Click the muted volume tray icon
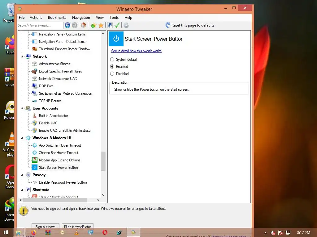Image resolution: width=317 pixels, height=237 pixels. pos(273,233)
